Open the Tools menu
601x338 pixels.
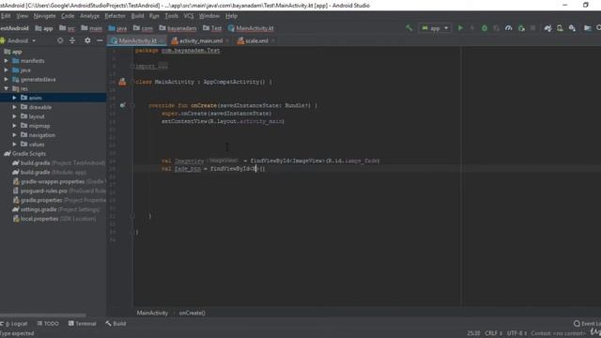pos(171,16)
